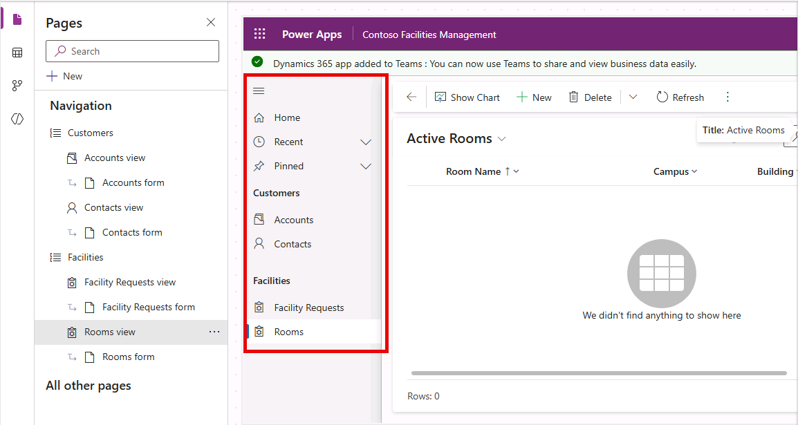The image size is (798, 425).
Task: Open Rooms view more options ellipsis
Action: [x=214, y=332]
